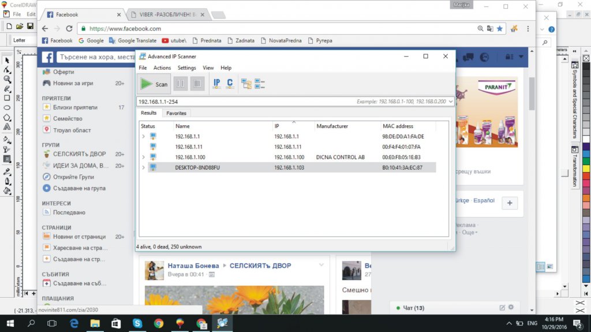Screen dimensions: 591x332
Task: Click the collapse all list icon
Action: coord(259,84)
